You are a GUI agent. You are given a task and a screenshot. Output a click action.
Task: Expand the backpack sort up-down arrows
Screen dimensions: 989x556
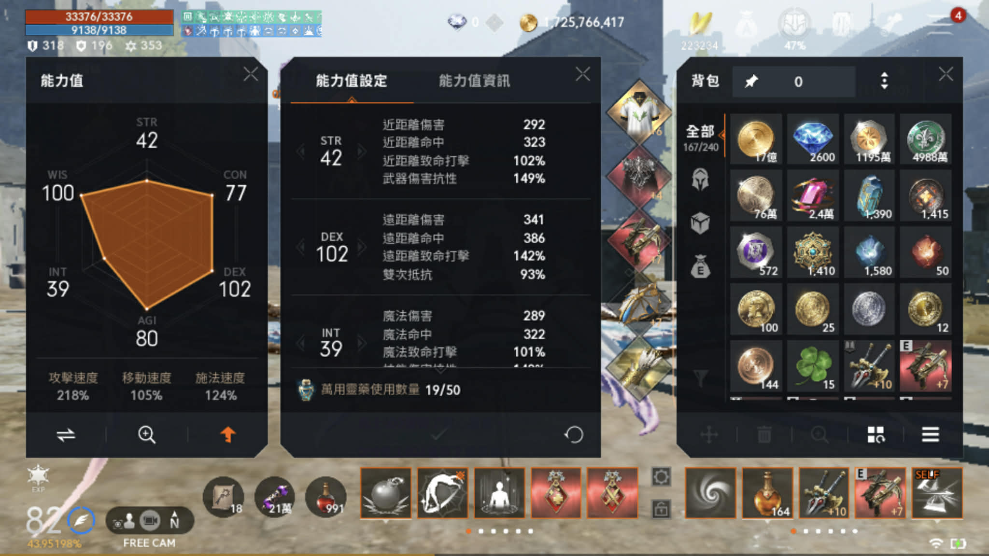click(884, 81)
